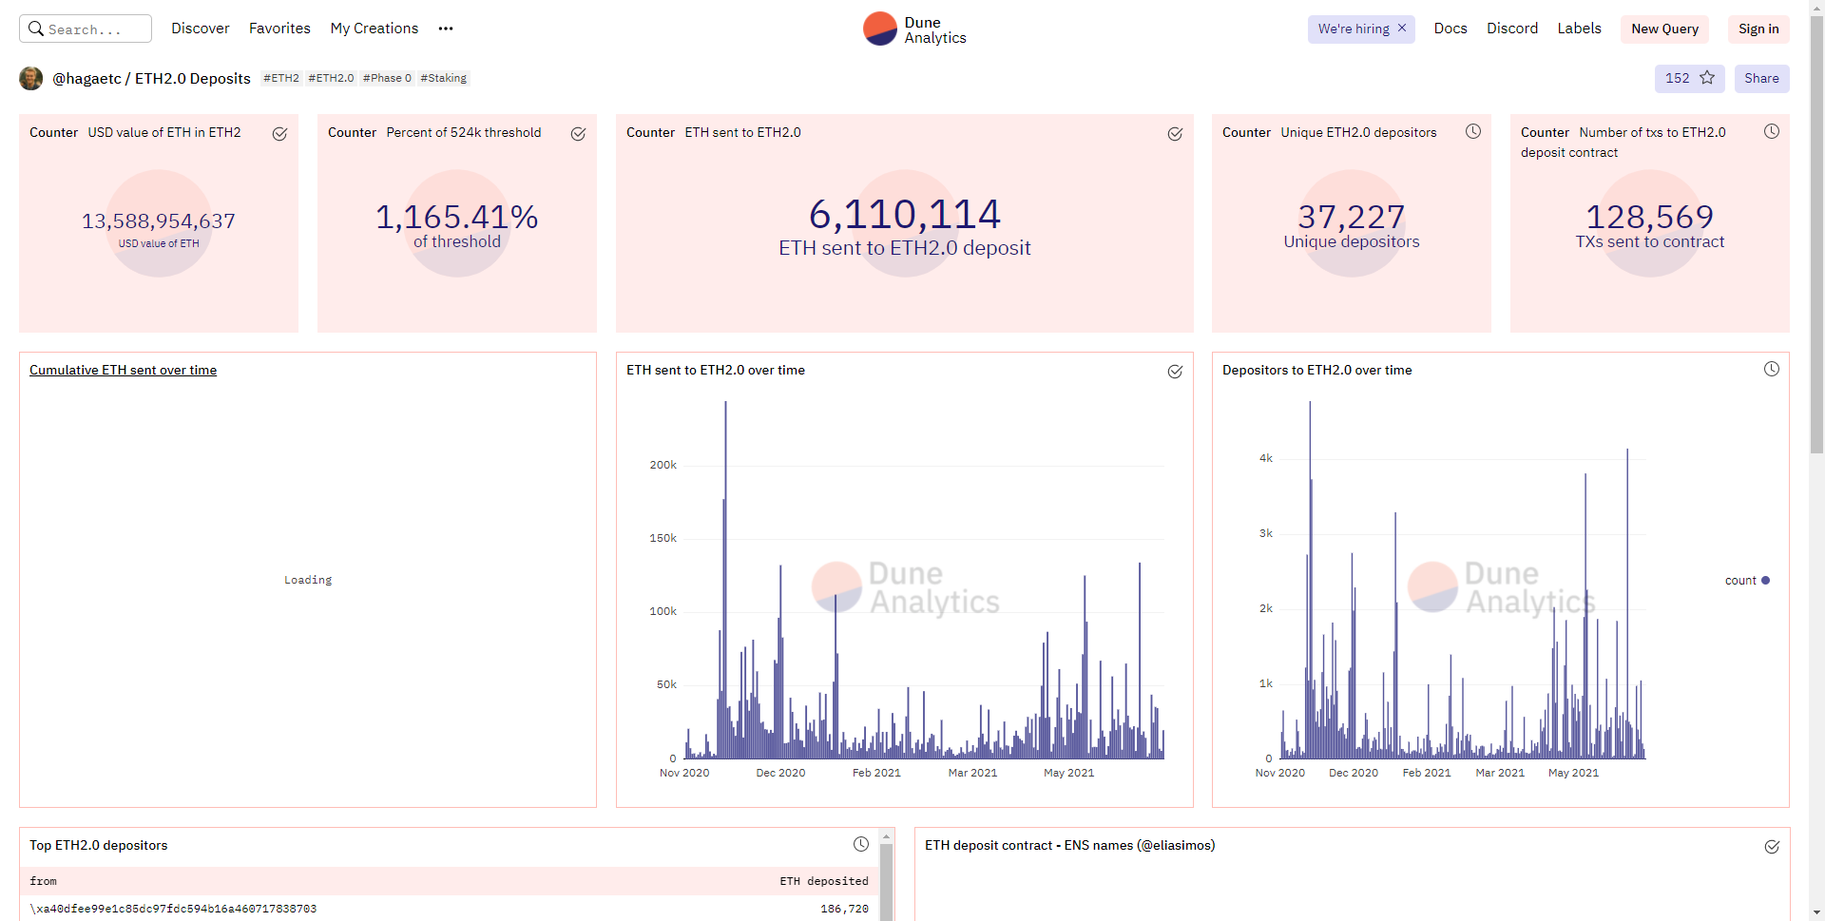This screenshot has width=1825, height=921.
Task: Click clock icon on Unique ETH2.0 depositors
Action: pos(1473,132)
